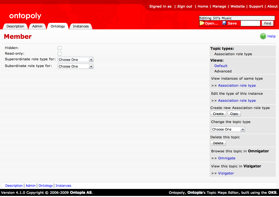Click the Delete topic button
This screenshot has width=279, height=197.
click(218, 143)
